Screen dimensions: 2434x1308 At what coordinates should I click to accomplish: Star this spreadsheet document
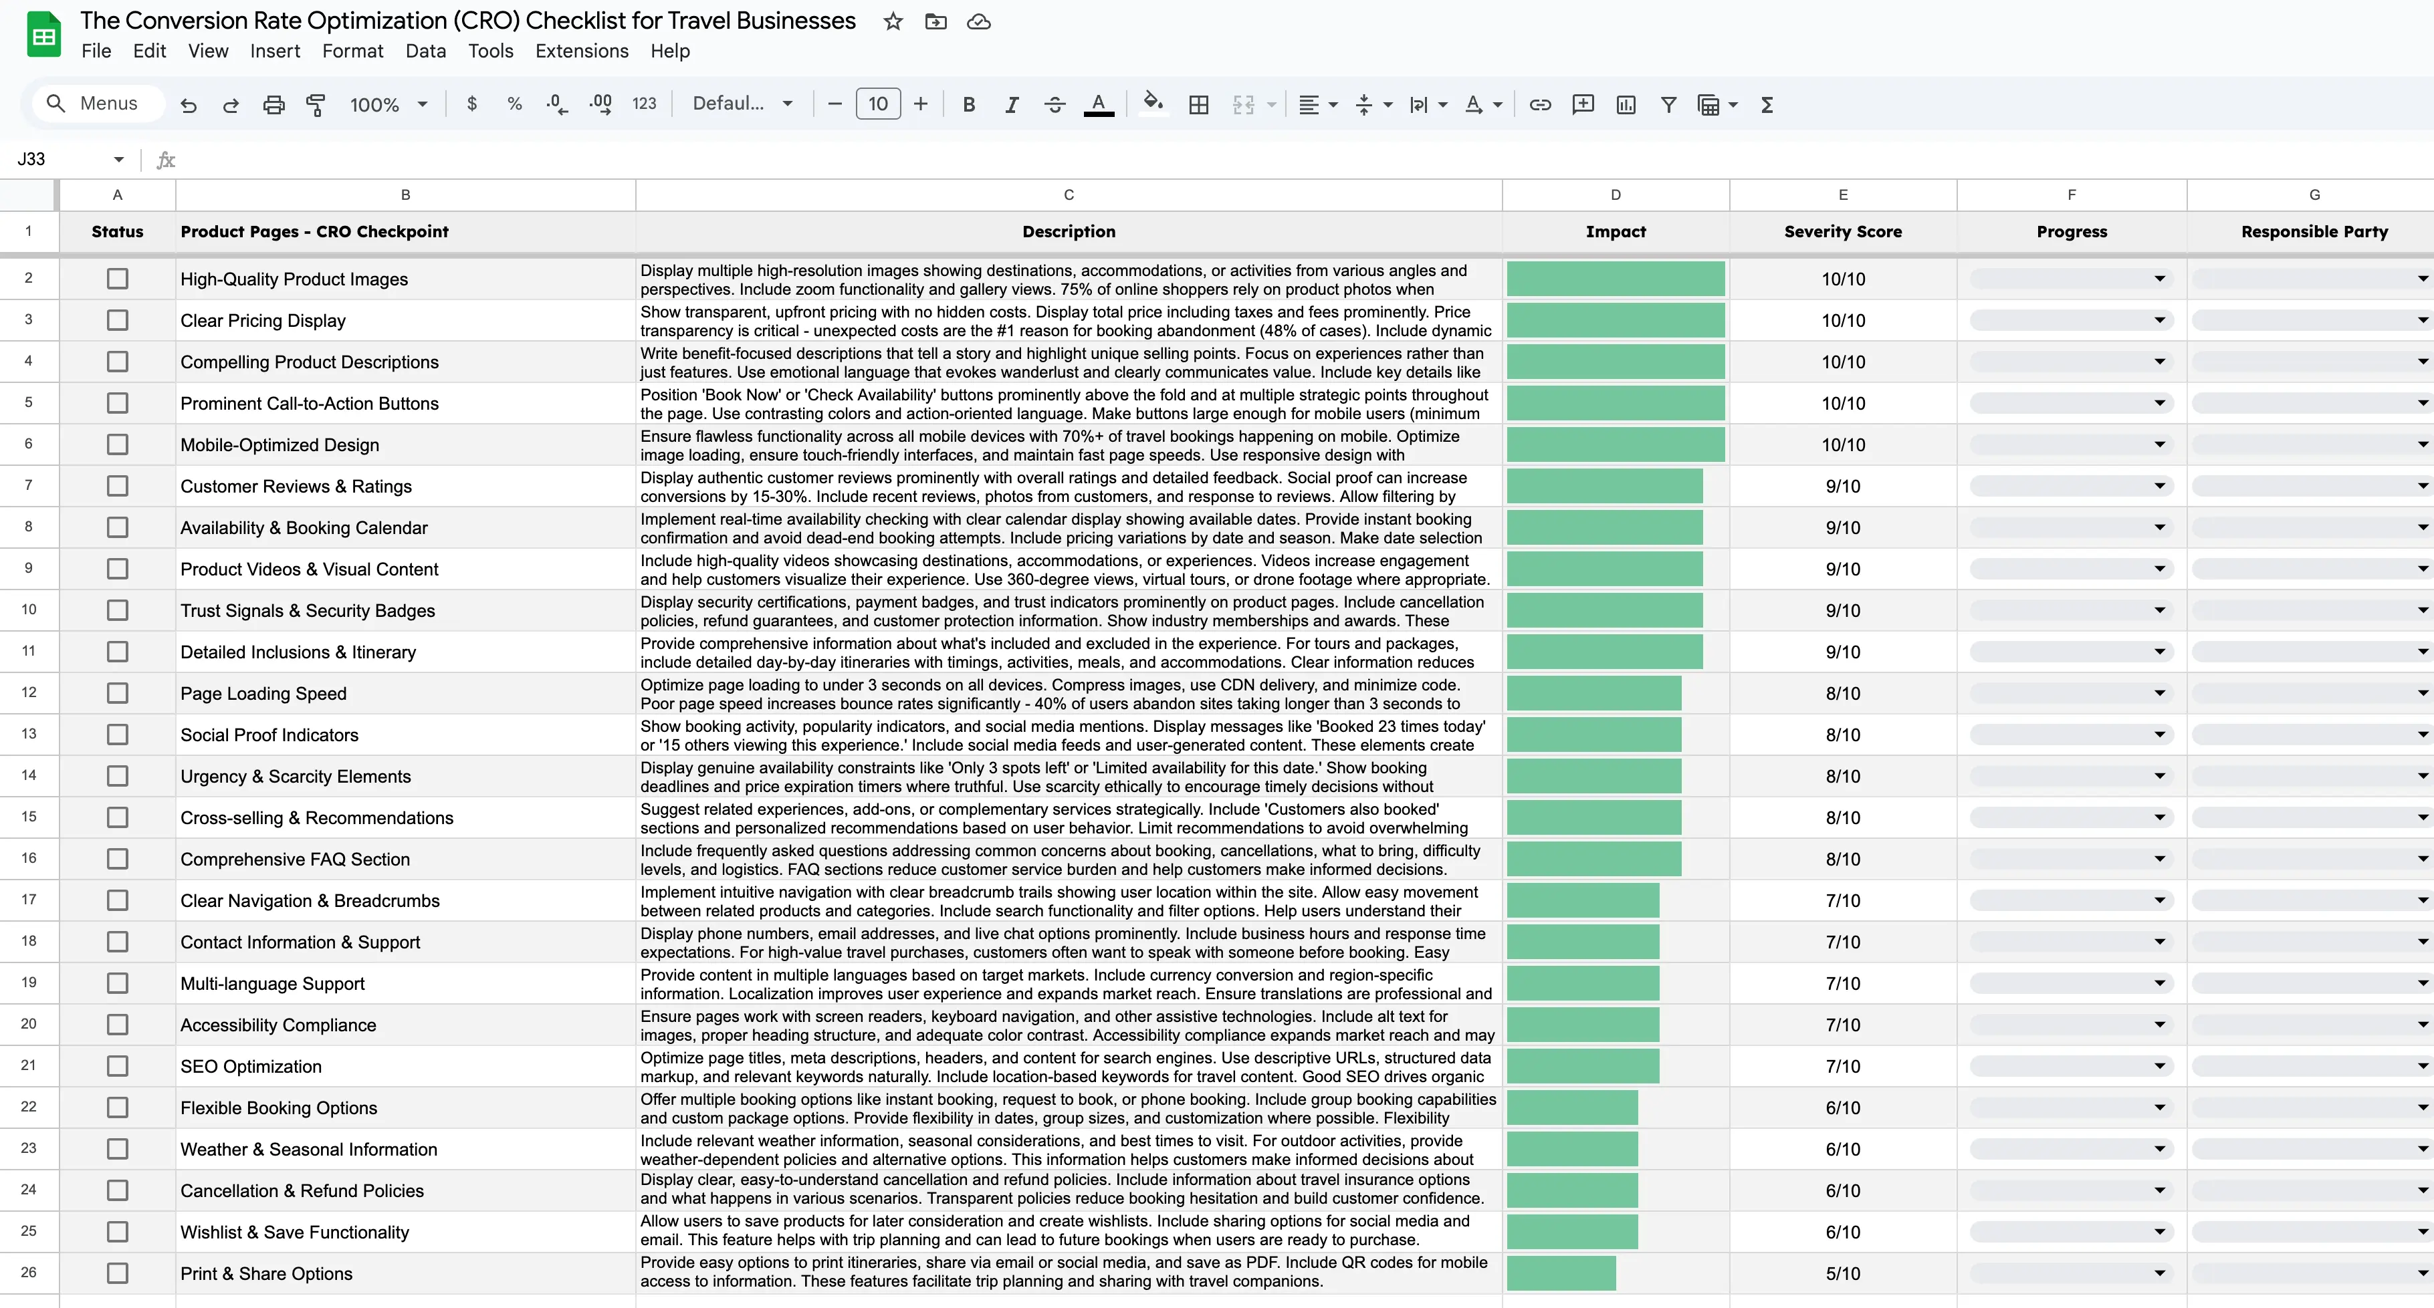[893, 21]
